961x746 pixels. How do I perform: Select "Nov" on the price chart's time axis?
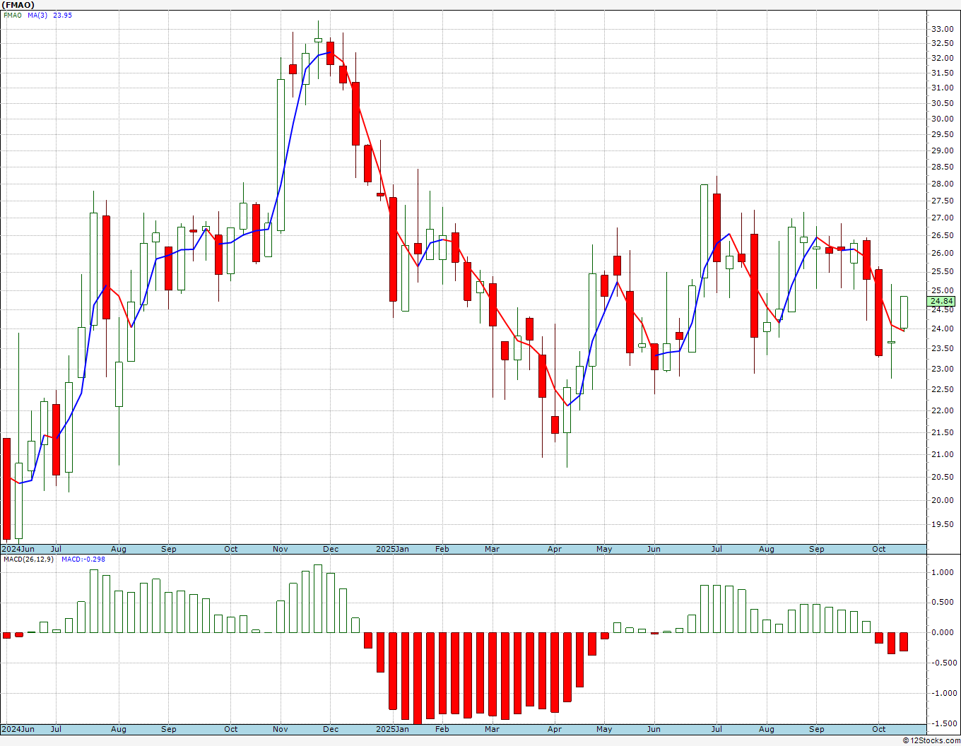[x=281, y=549]
